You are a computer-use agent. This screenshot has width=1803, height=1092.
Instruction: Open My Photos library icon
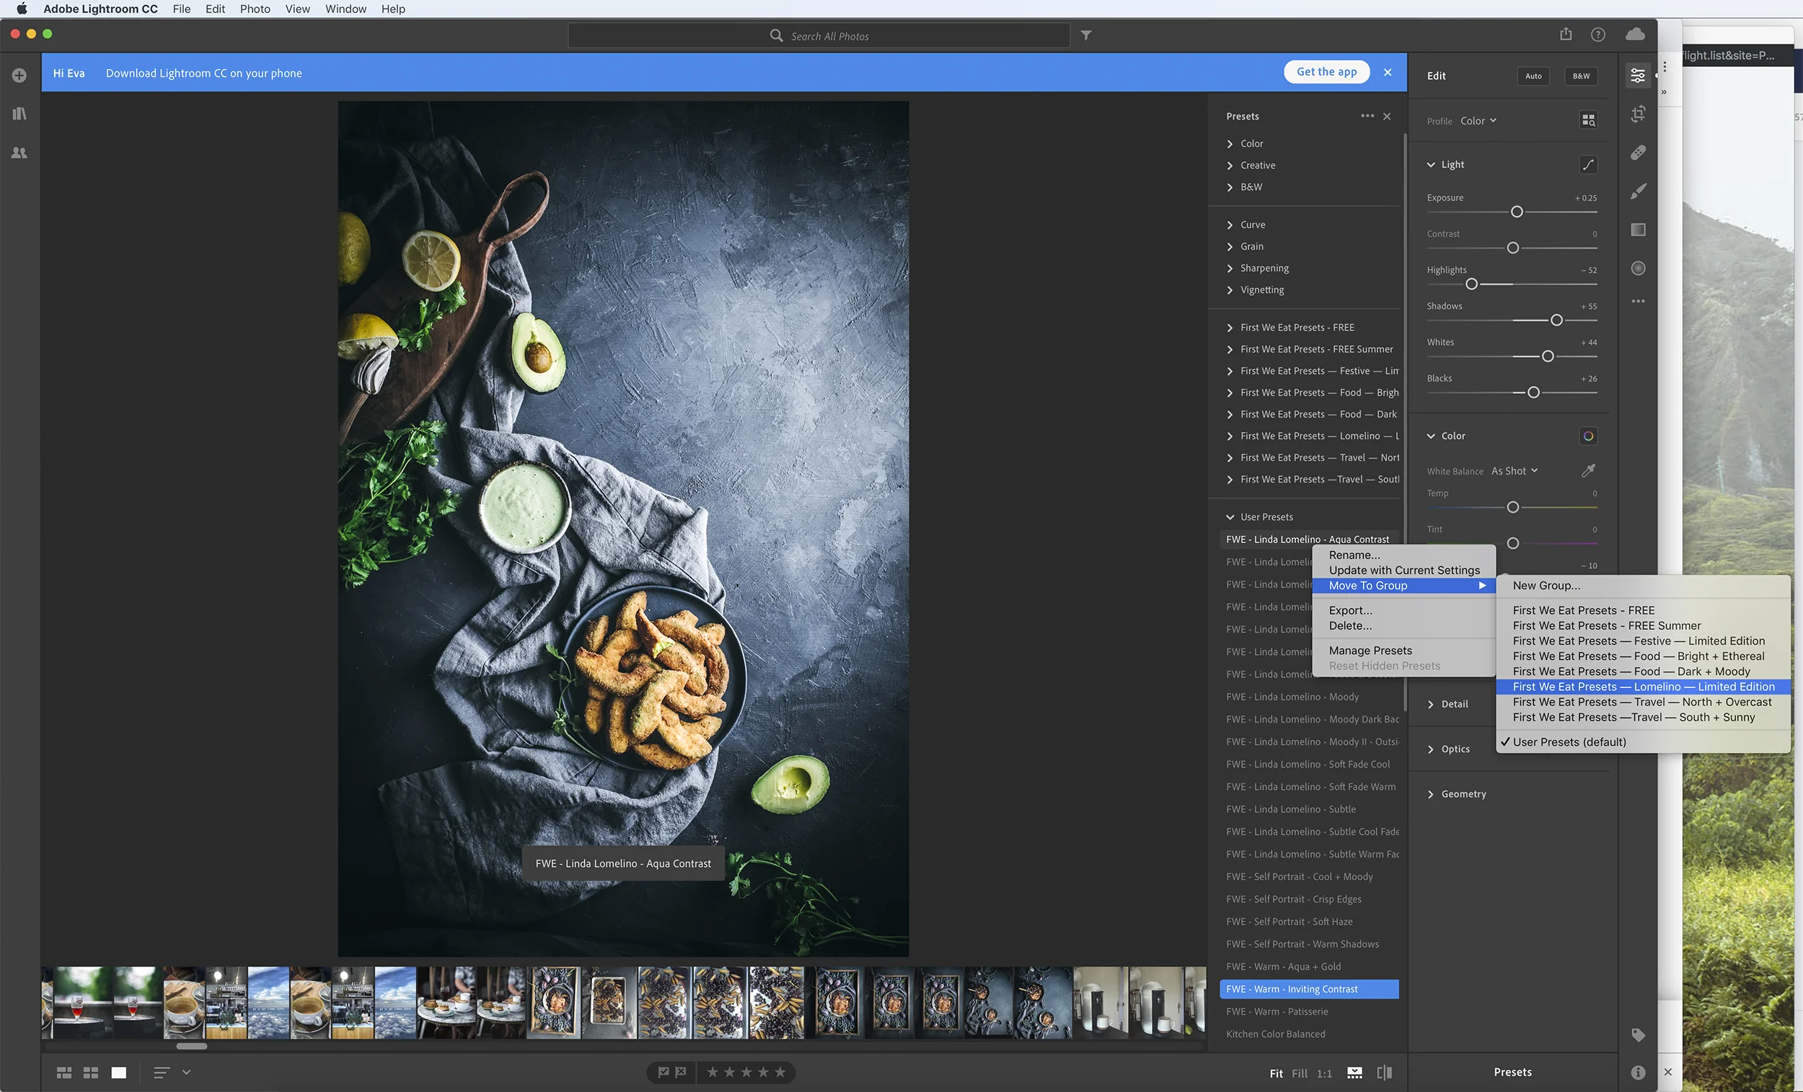(19, 113)
